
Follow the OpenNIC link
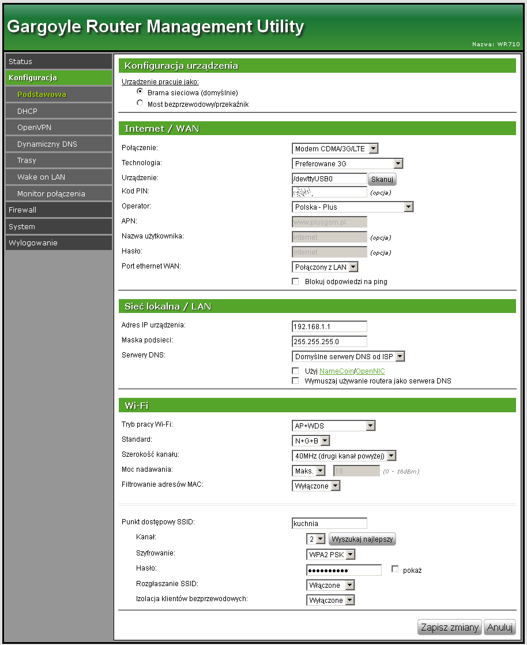tap(370, 371)
